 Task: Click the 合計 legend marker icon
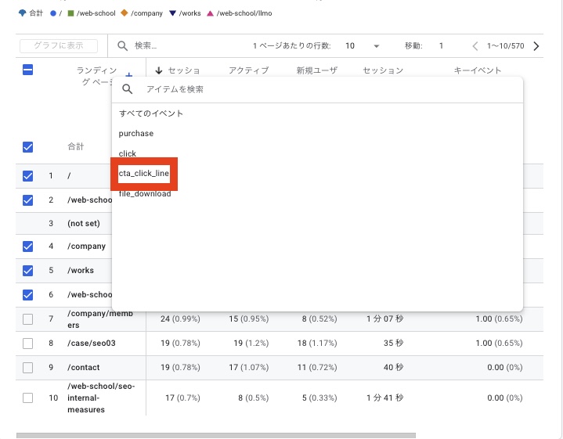(x=22, y=13)
